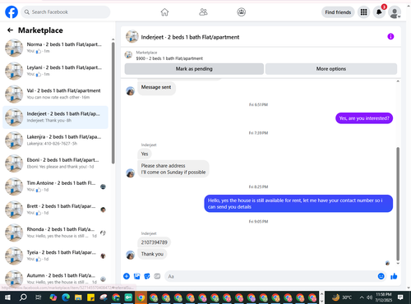This screenshot has height=304, width=411.
Task: Click the chat scrollbar down arrow
Action: (x=398, y=264)
